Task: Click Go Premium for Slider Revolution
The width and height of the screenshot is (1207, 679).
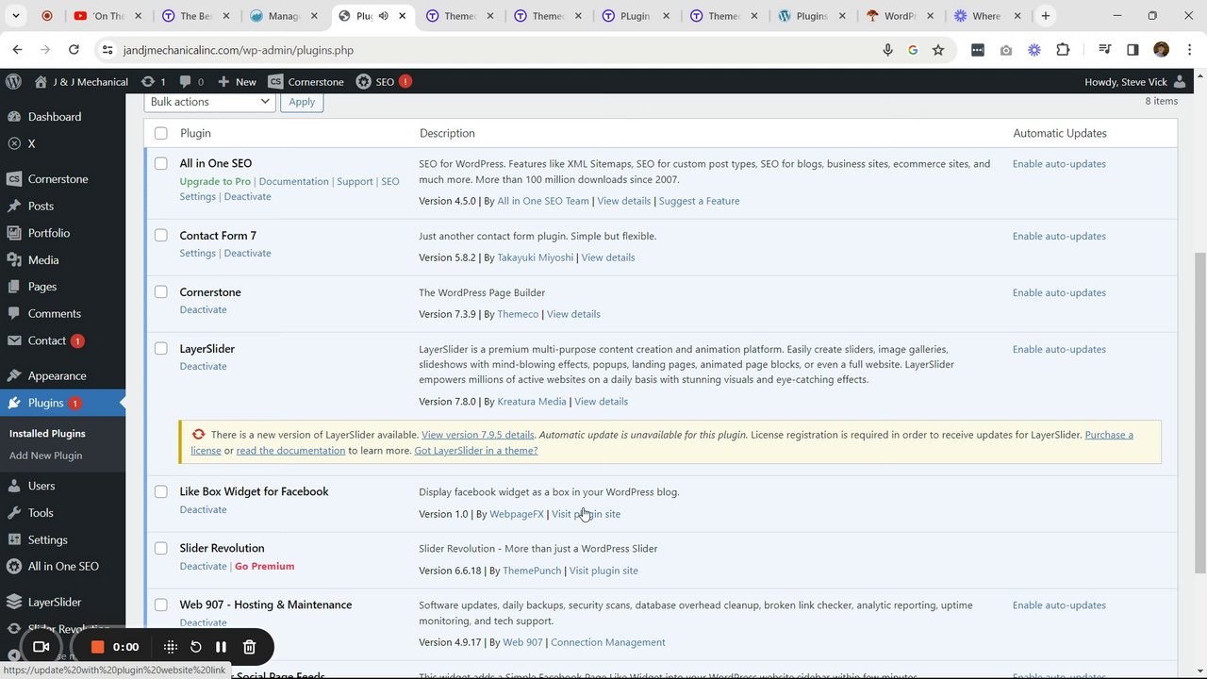Action: point(265,567)
